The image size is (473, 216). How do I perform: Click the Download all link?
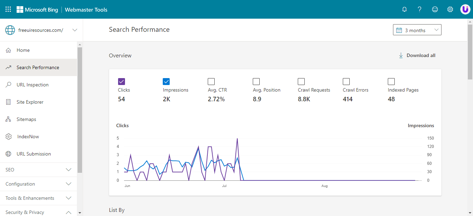[x=417, y=55]
